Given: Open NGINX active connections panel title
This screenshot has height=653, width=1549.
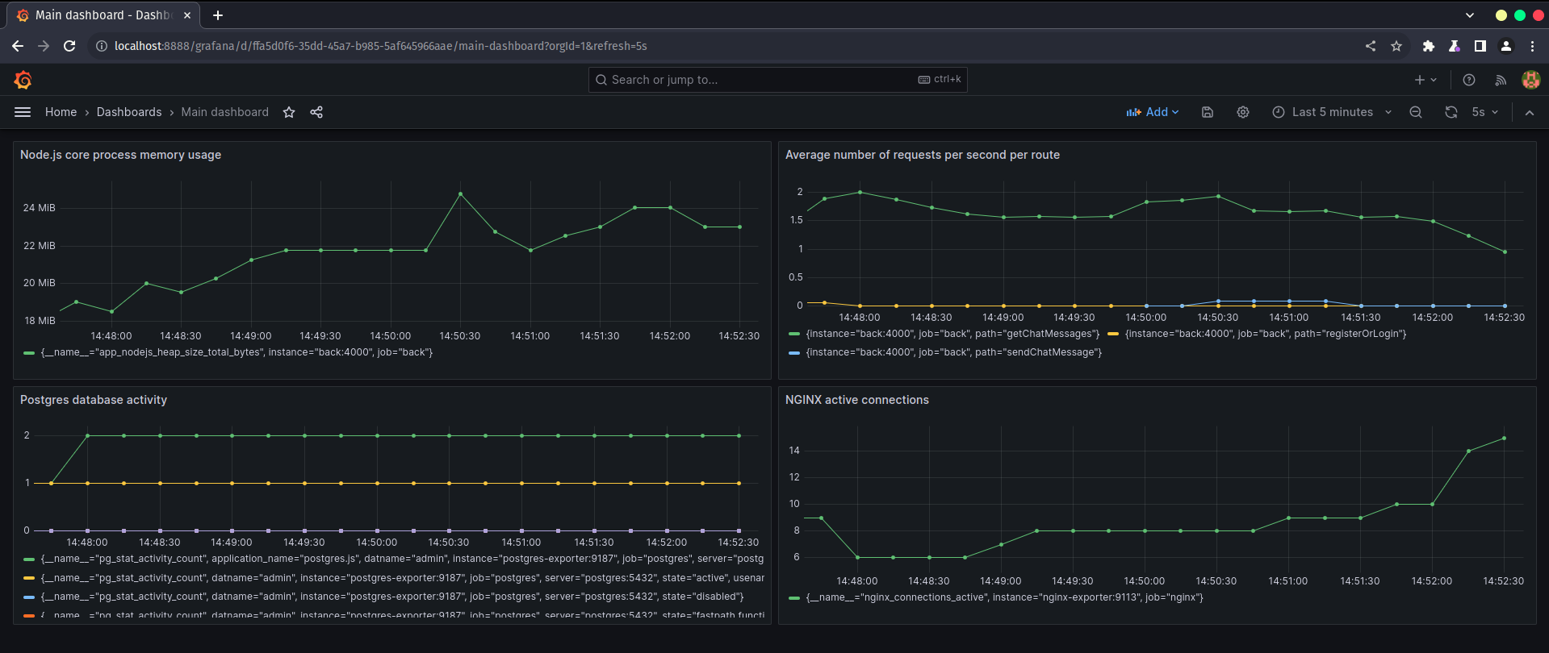Looking at the screenshot, I should (x=856, y=400).
